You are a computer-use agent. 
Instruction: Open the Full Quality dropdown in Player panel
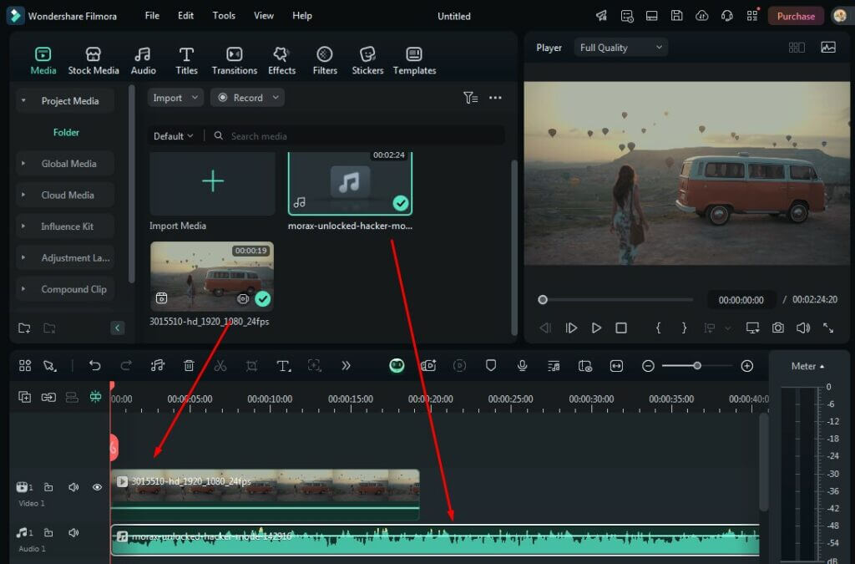click(620, 47)
